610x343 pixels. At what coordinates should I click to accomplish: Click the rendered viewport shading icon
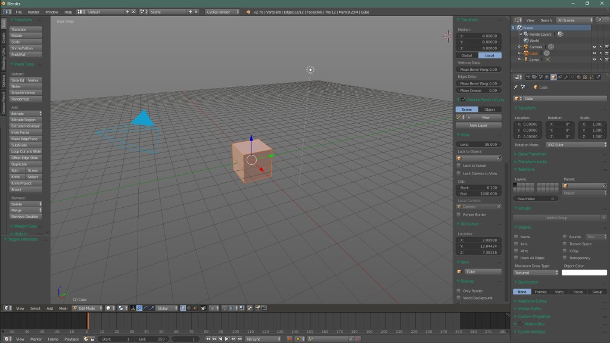pos(107,308)
